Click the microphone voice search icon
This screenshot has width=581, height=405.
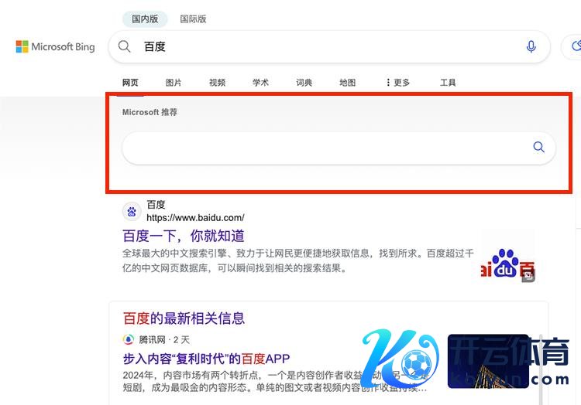point(531,46)
